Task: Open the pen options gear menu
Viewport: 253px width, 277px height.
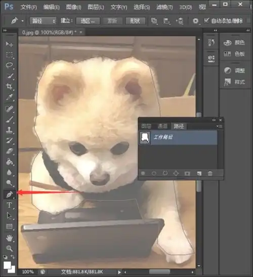Action: coord(196,21)
